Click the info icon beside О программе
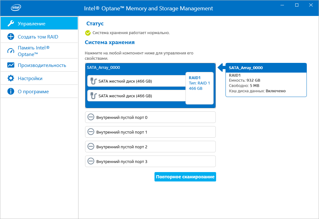The width and height of the screenshot is (319, 219). [11, 91]
